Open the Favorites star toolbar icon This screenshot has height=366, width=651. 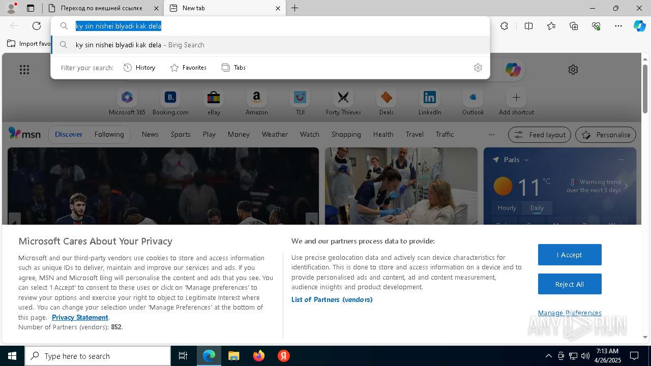point(551,26)
